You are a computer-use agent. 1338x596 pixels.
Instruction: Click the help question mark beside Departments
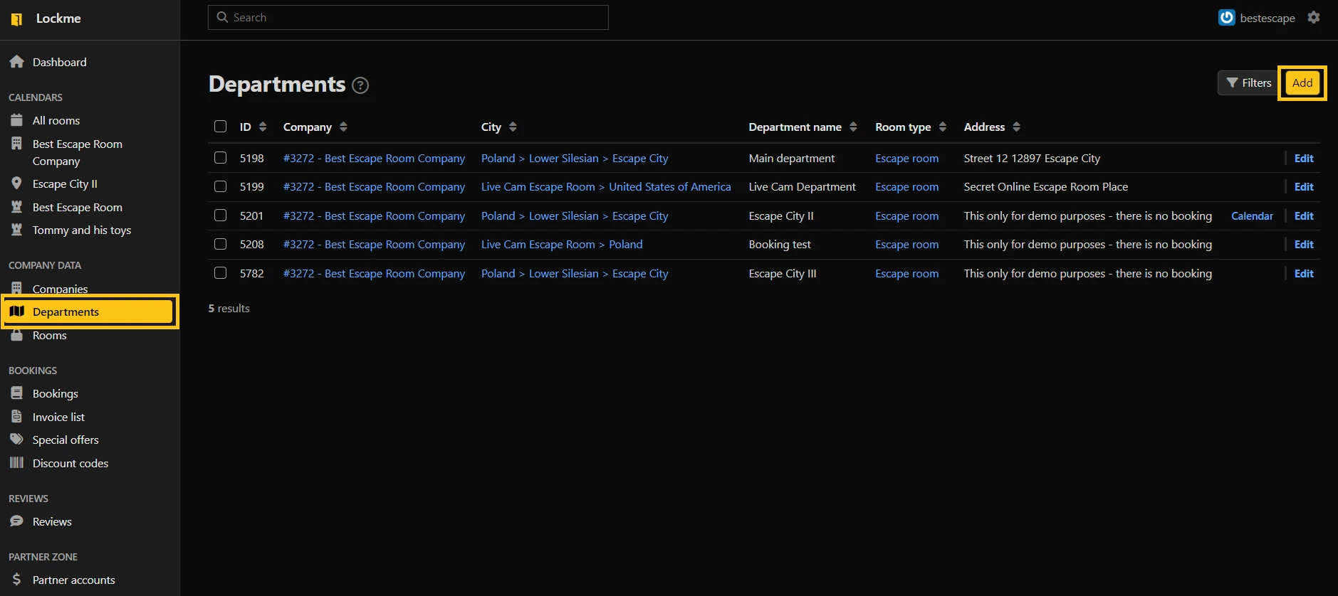tap(360, 85)
